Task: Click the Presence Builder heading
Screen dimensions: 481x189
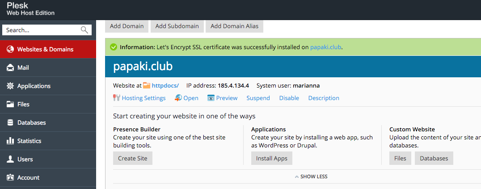Action: (137, 130)
